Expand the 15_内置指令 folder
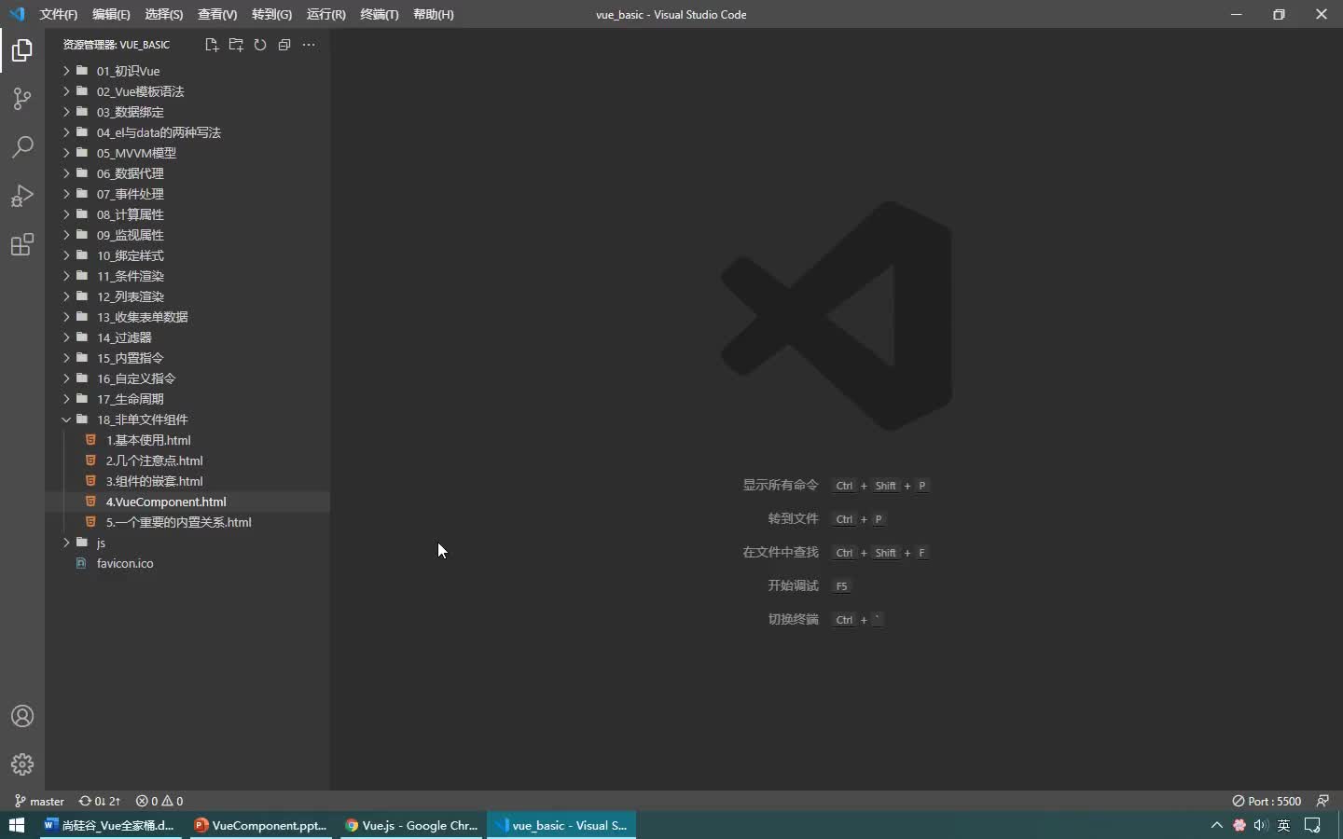This screenshot has width=1343, height=839. point(187,358)
